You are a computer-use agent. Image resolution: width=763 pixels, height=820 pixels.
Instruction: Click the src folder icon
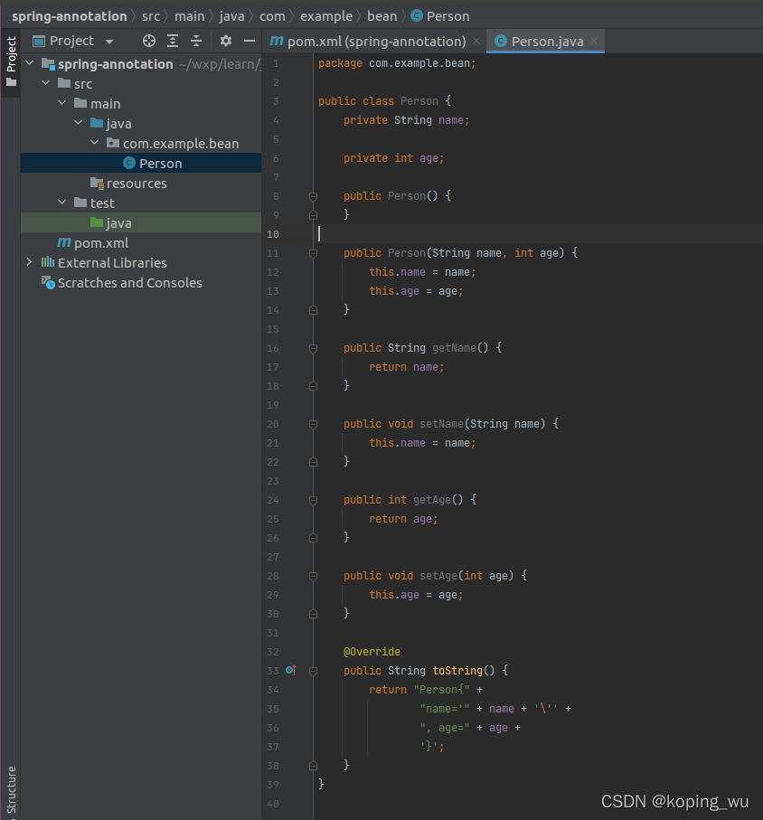(64, 83)
